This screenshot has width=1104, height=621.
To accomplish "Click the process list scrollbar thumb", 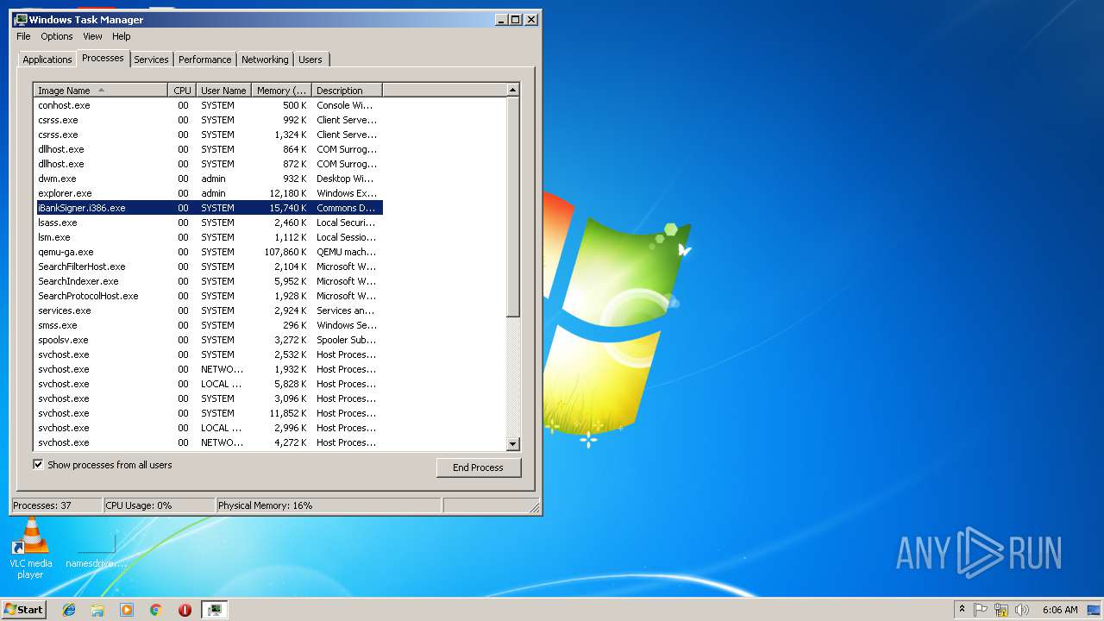I will coord(512,207).
